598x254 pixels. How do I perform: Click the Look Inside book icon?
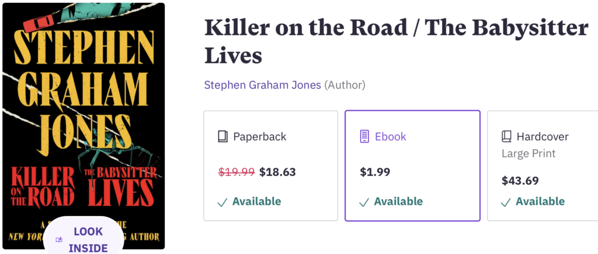59,239
